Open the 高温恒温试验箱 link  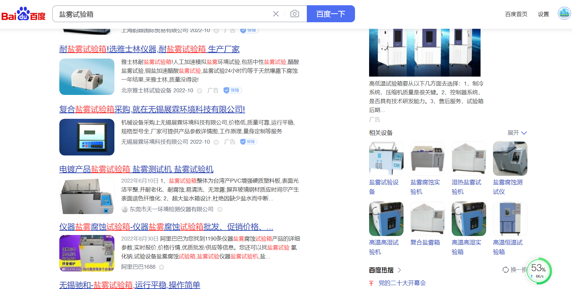(508, 247)
